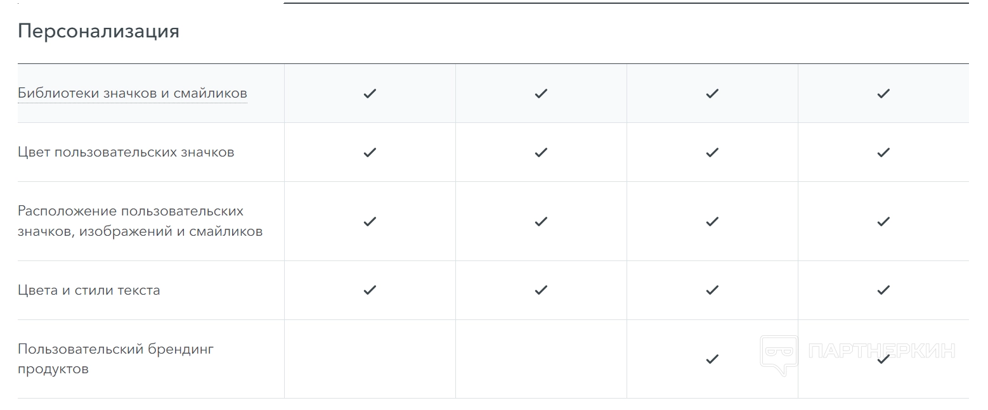
Task: Click fourth-column checkmark for Библиотеки значков row
Action: 883,94
